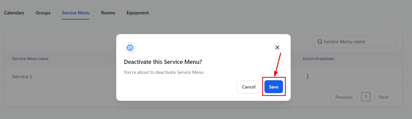412x119 pixels.
Task: Click the search magnifier icon
Action: click(320, 42)
